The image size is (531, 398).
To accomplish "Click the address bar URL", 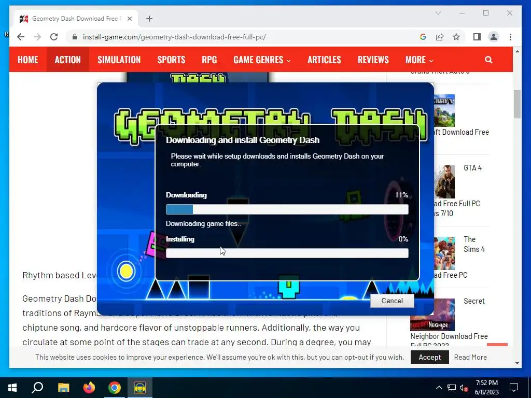I will click(174, 37).
